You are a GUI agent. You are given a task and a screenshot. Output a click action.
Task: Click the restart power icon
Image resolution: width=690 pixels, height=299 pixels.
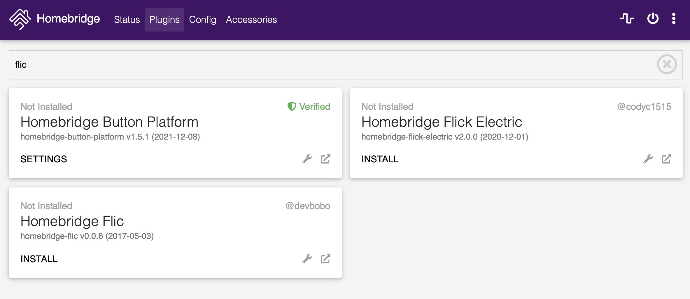pos(653,18)
